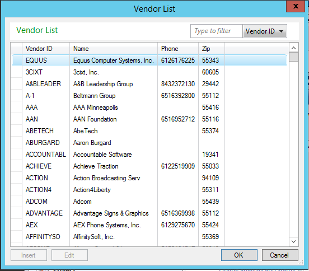The image size is (309, 271).
Task: Select vendor ID A-1
Action: click(30, 96)
